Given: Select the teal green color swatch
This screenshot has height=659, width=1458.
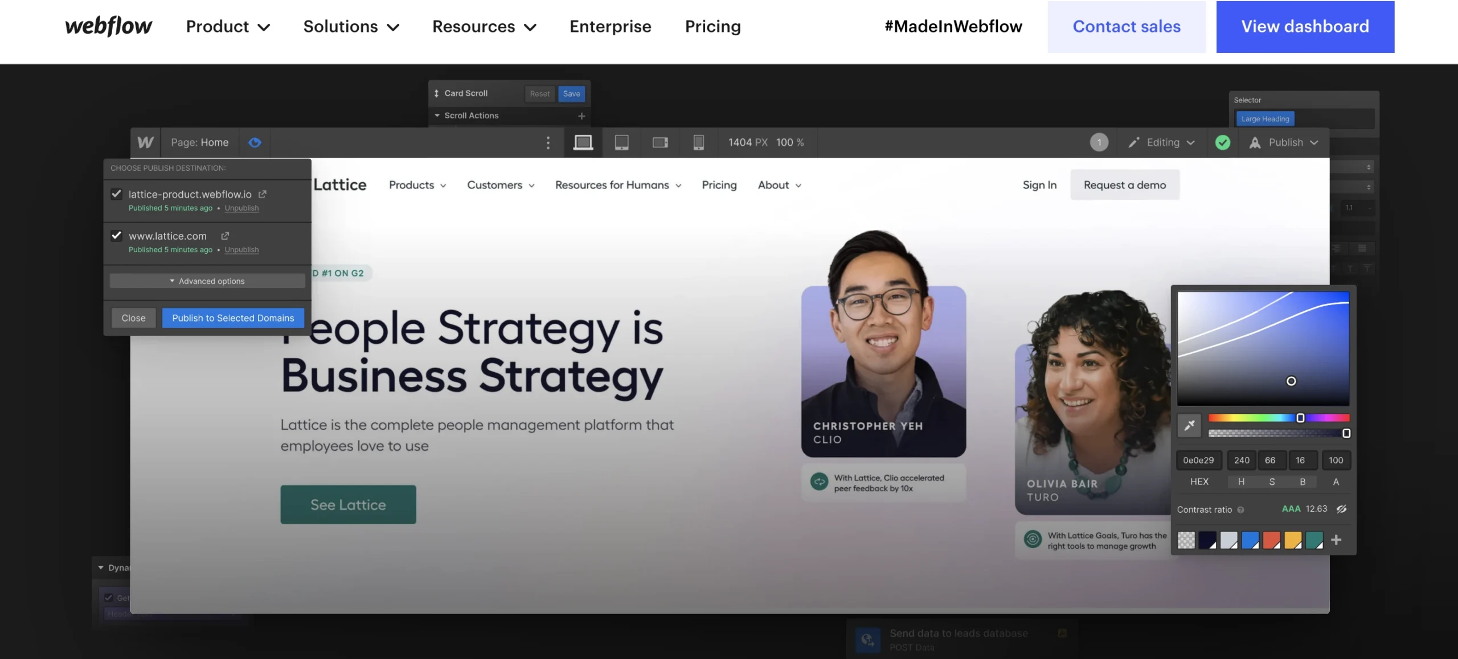Looking at the screenshot, I should [1314, 540].
